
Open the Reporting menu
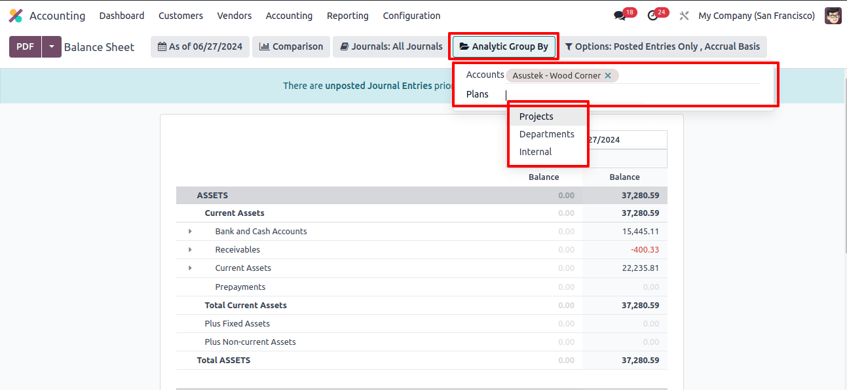click(348, 16)
